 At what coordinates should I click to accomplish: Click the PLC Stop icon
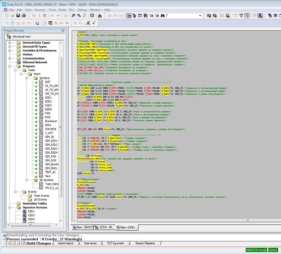click(x=241, y=16)
